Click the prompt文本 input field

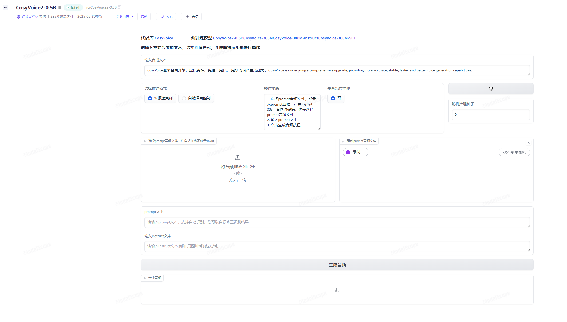337,222
